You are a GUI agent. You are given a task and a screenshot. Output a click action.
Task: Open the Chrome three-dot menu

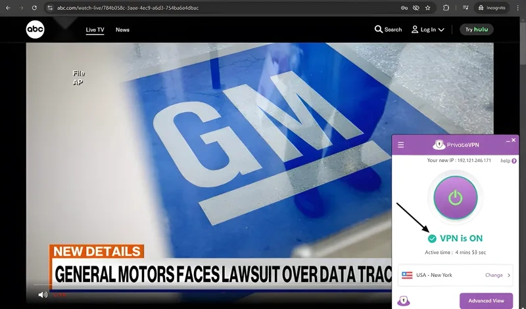pyautogui.click(x=518, y=8)
